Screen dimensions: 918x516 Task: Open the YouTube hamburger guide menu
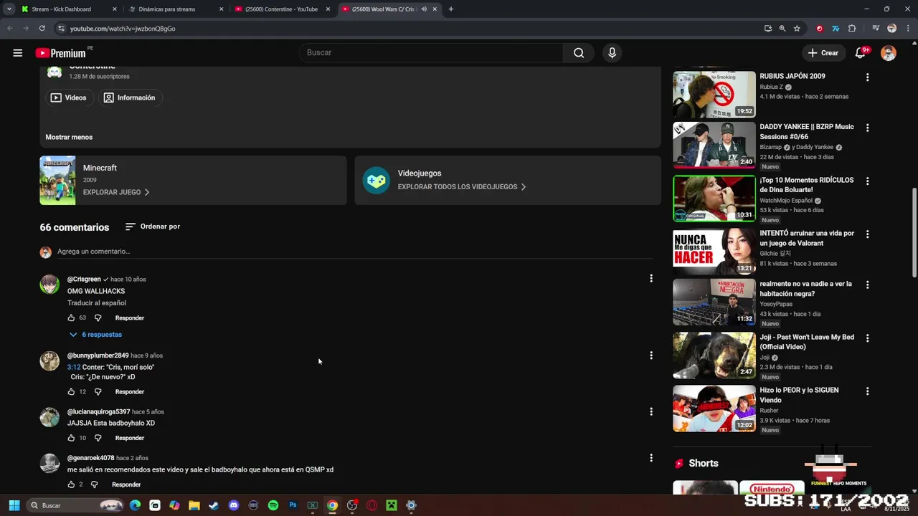tap(18, 53)
